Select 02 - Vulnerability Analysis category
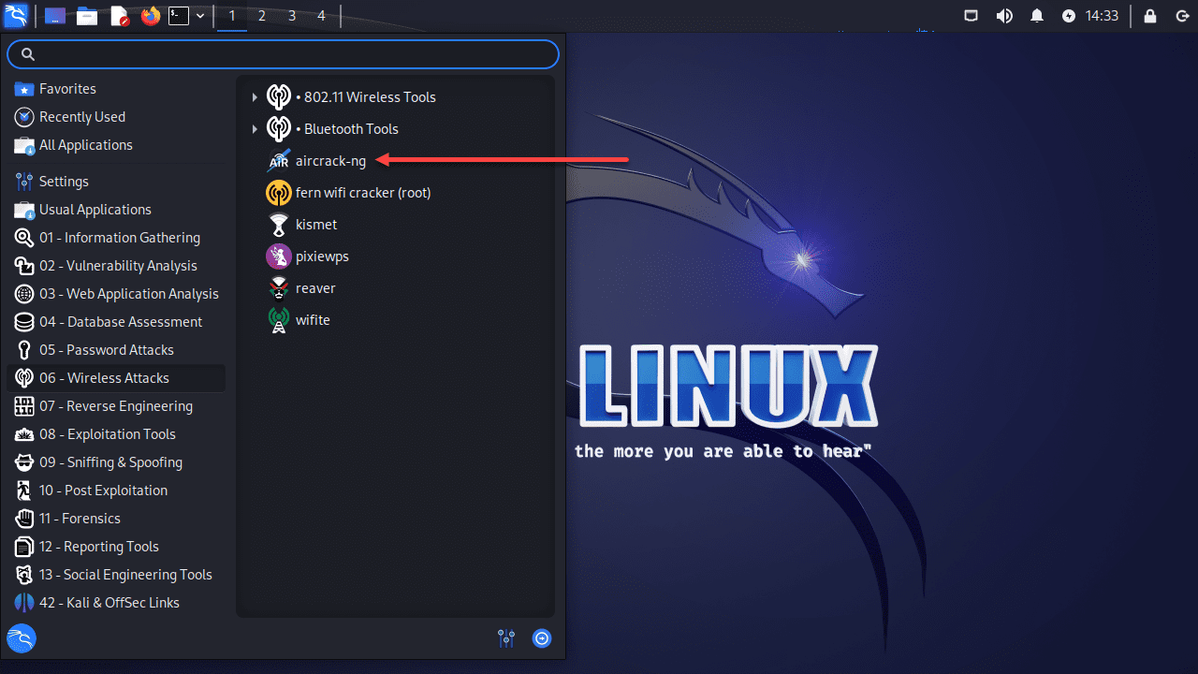Image resolution: width=1198 pixels, height=674 pixels. click(x=116, y=266)
